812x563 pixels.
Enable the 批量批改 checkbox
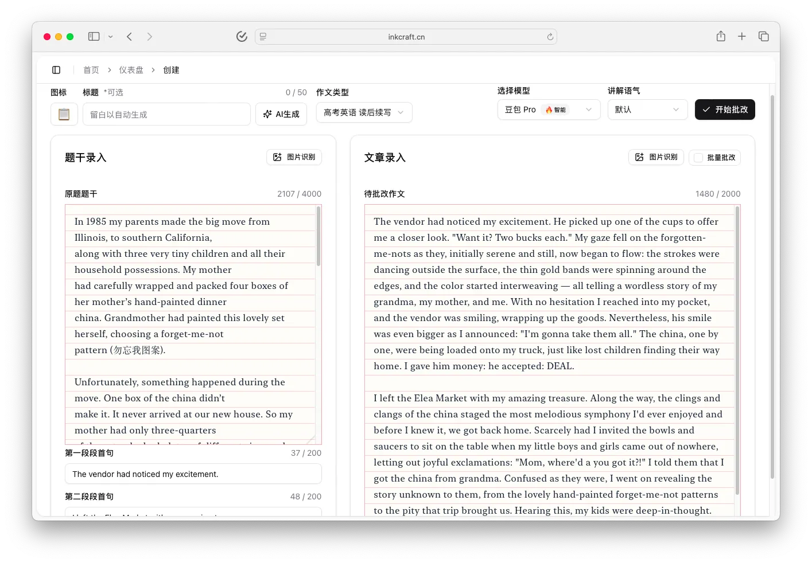click(698, 158)
